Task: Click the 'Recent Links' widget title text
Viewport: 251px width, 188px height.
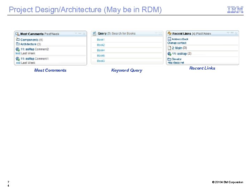Action: pos(182,33)
